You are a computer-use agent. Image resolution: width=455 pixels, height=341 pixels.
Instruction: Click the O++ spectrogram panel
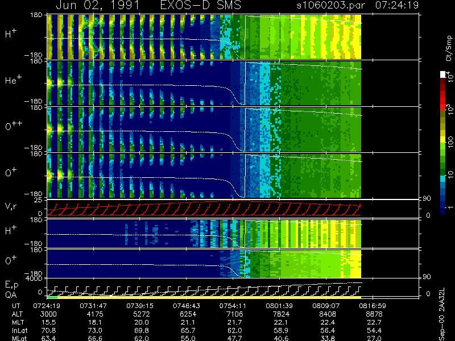click(x=204, y=130)
